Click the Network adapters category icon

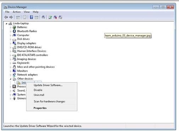(x=14, y=75)
